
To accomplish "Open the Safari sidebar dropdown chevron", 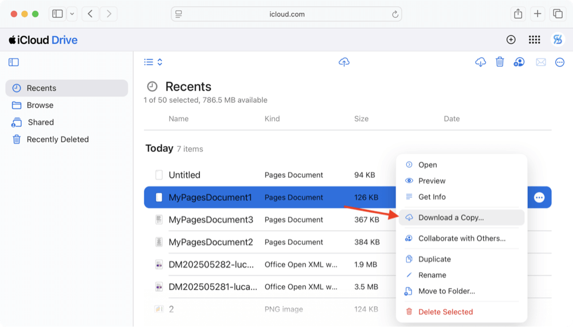I will [72, 14].
